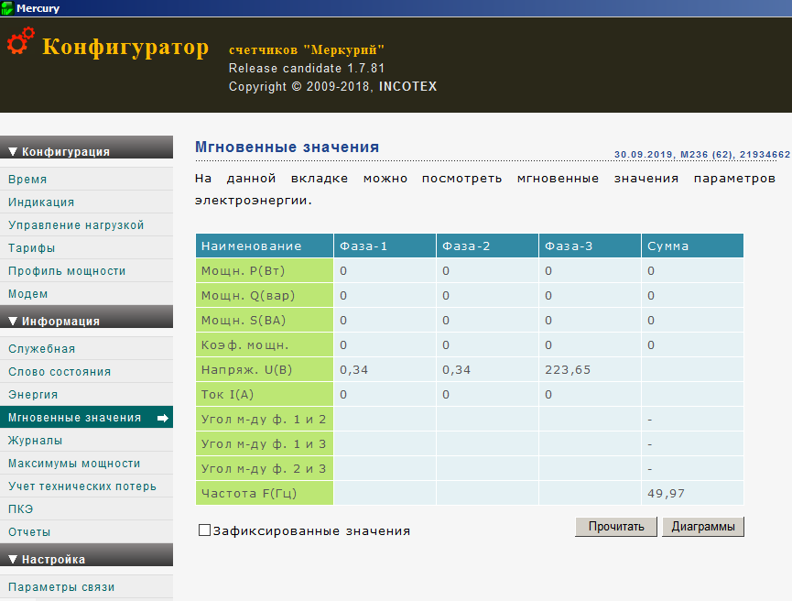Select Индикация in the sidebar
The image size is (792, 601).
[x=86, y=202]
